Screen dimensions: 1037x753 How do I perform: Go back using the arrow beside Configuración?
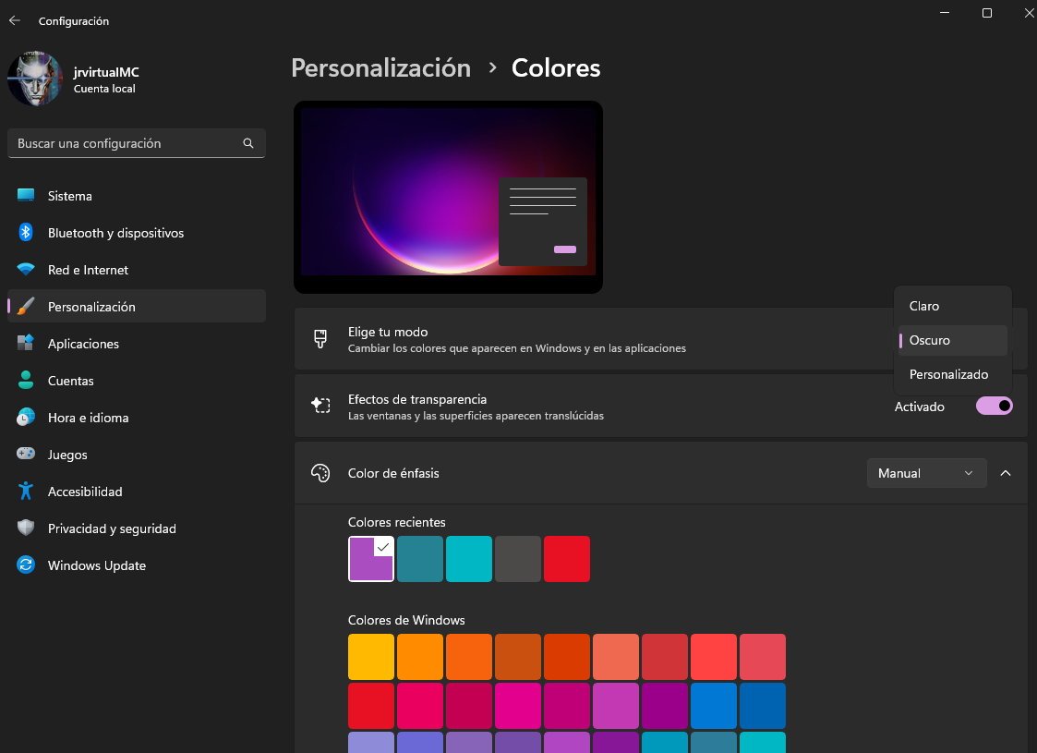(15, 20)
